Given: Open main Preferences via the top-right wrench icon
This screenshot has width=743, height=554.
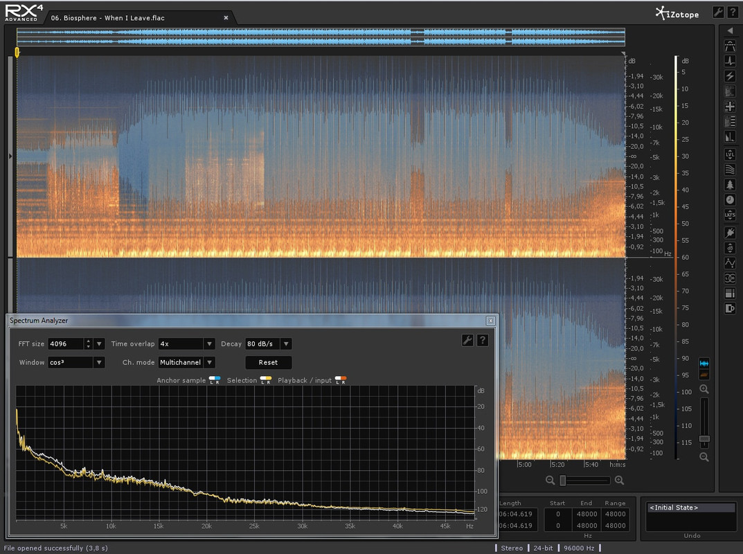Looking at the screenshot, I should tap(718, 12).
